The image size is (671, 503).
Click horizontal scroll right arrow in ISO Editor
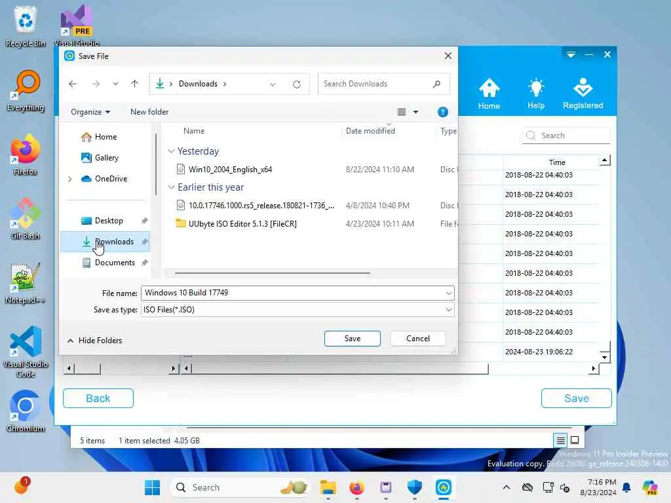[594, 368]
